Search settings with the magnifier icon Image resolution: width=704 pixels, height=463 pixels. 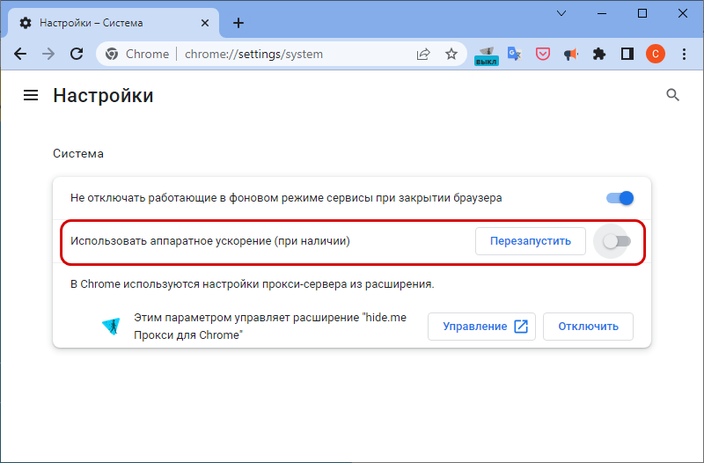pyautogui.click(x=672, y=95)
